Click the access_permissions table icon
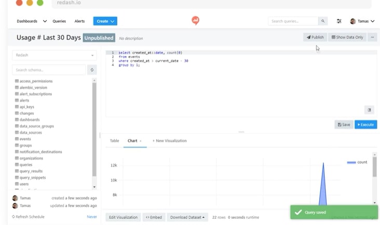The image size is (380, 225). point(17,81)
